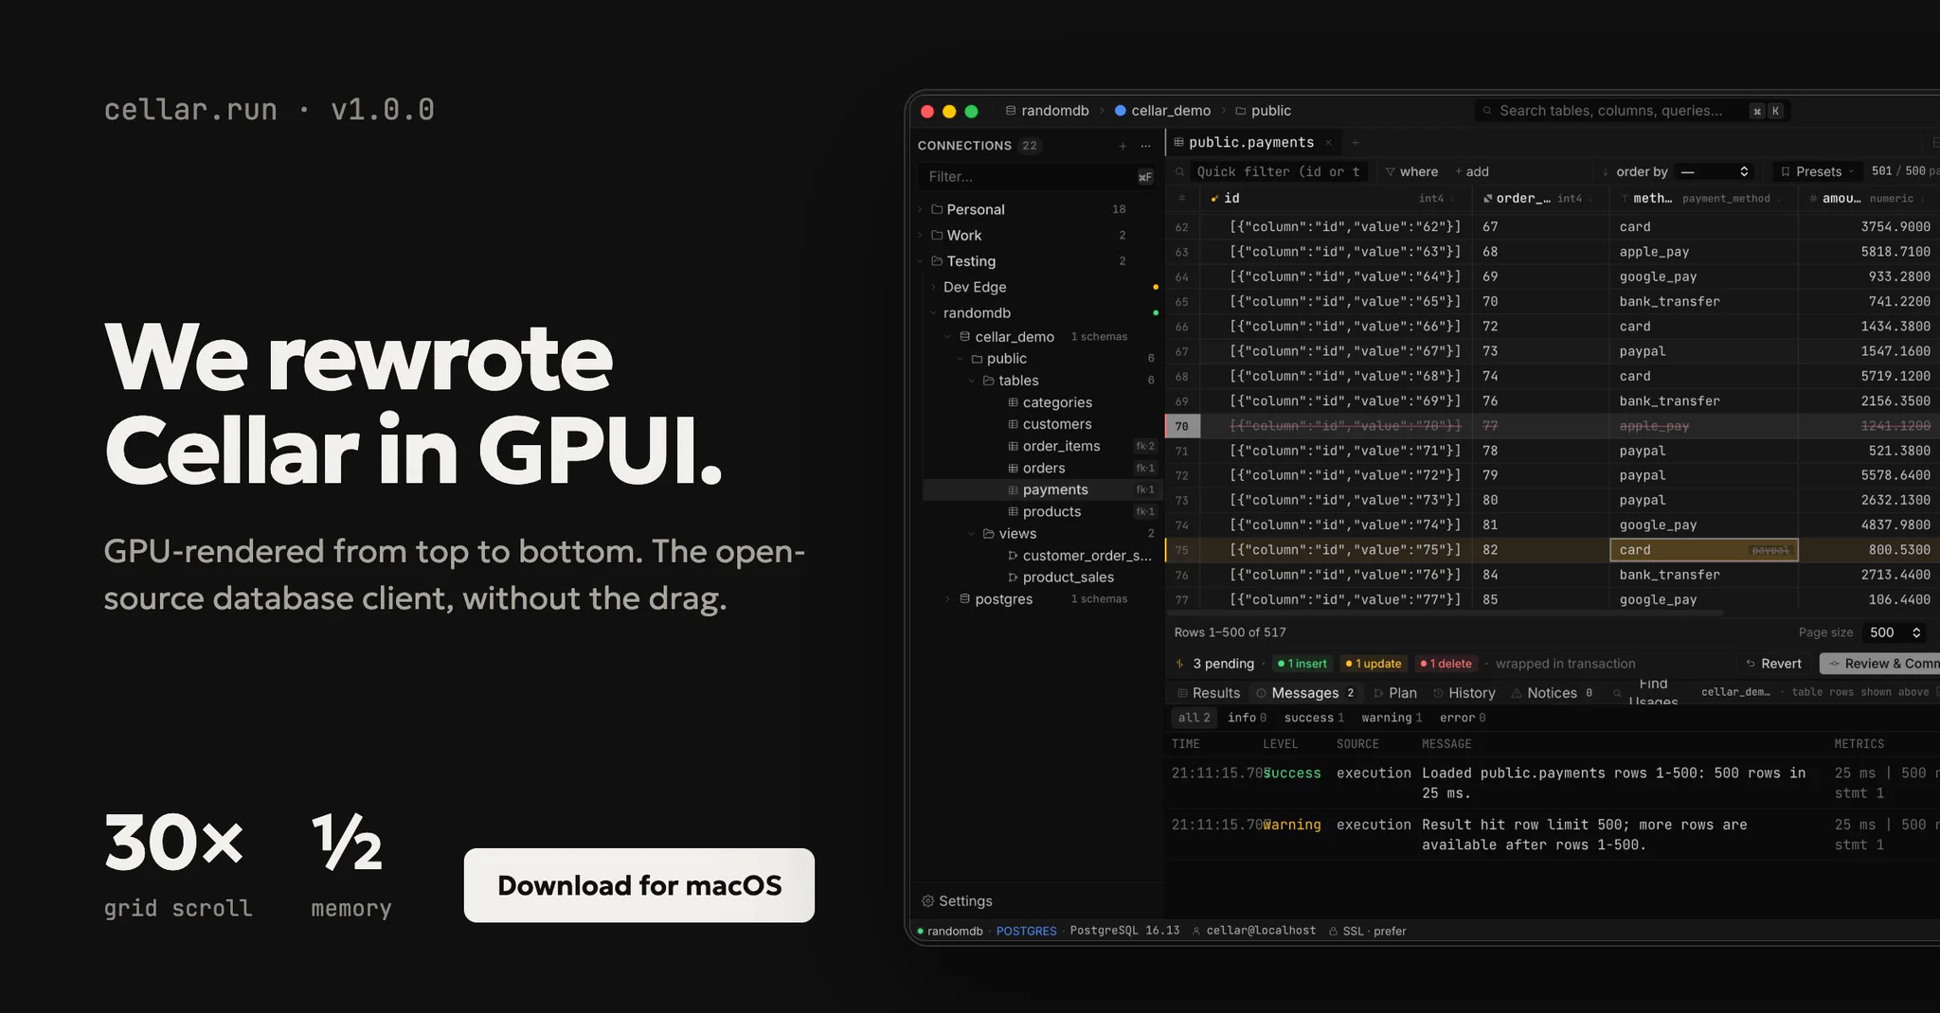
Task: Switch to the Notices tab
Action: [x=1552, y=693]
